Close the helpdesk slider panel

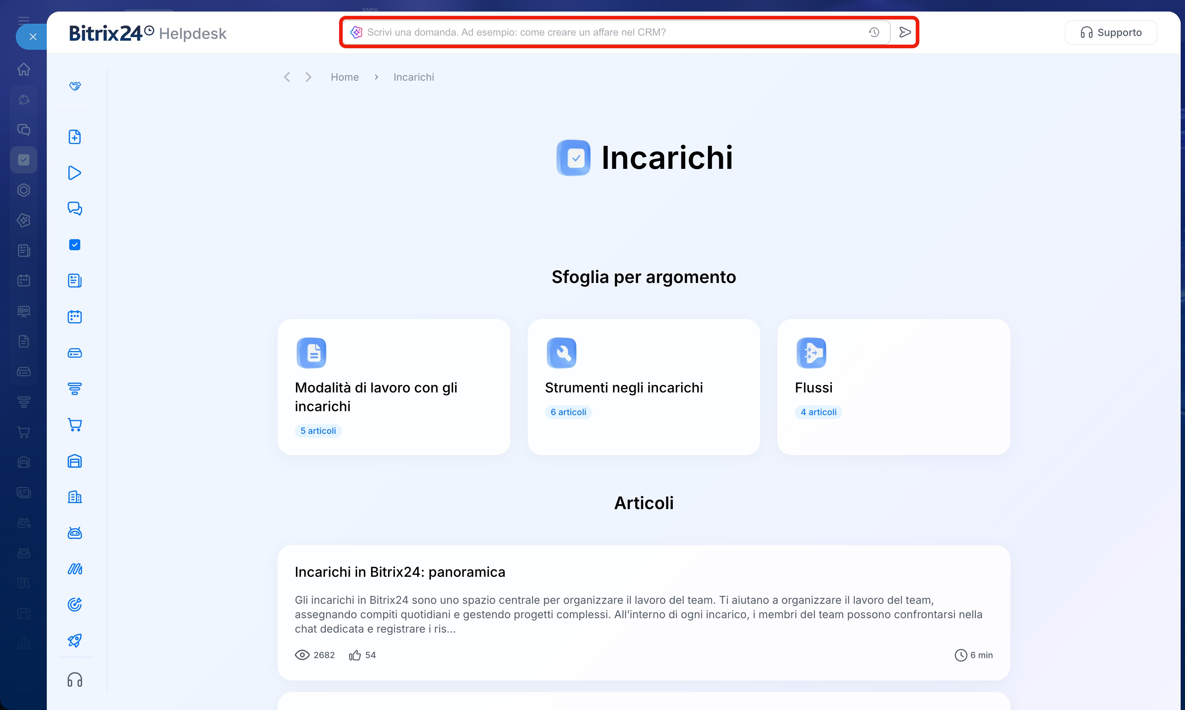coord(32,37)
